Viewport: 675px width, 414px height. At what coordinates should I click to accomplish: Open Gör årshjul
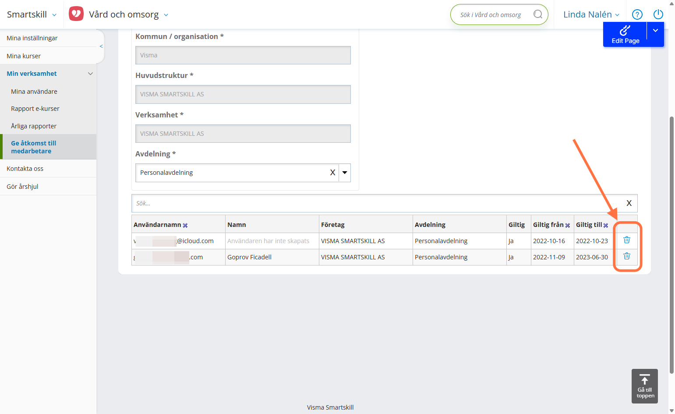(22, 187)
